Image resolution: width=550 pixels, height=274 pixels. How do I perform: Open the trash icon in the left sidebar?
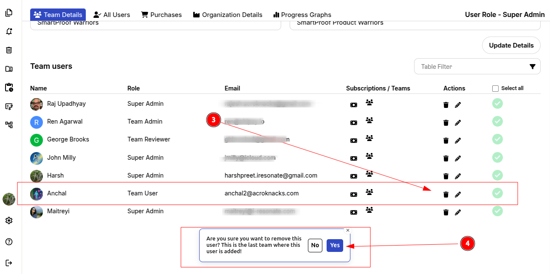[x=9, y=50]
